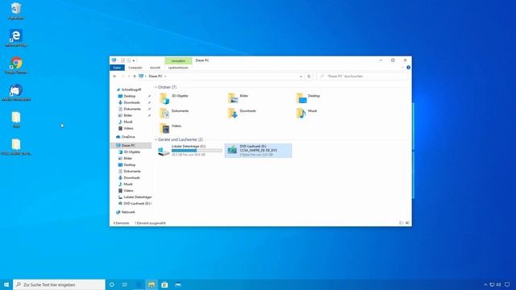
Task: Open the Dokumente folder in main pane
Action: tap(164, 113)
